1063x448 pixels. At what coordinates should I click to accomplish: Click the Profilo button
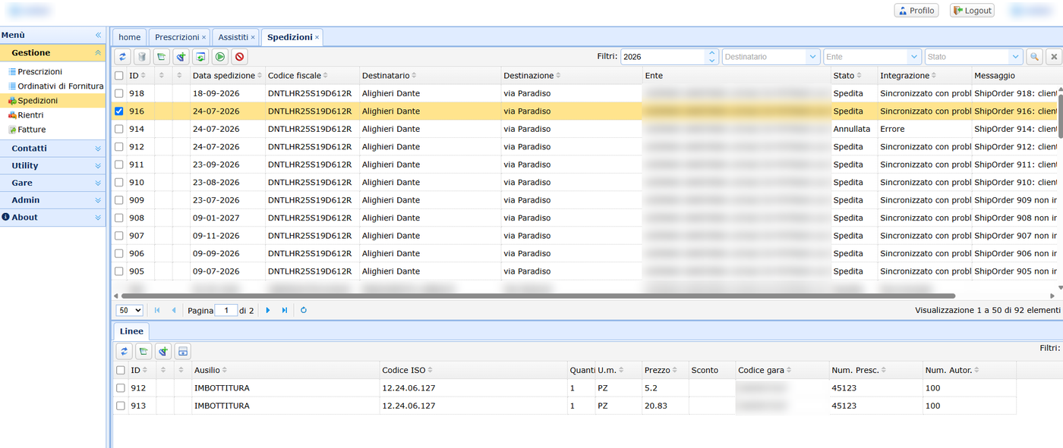[x=916, y=11]
